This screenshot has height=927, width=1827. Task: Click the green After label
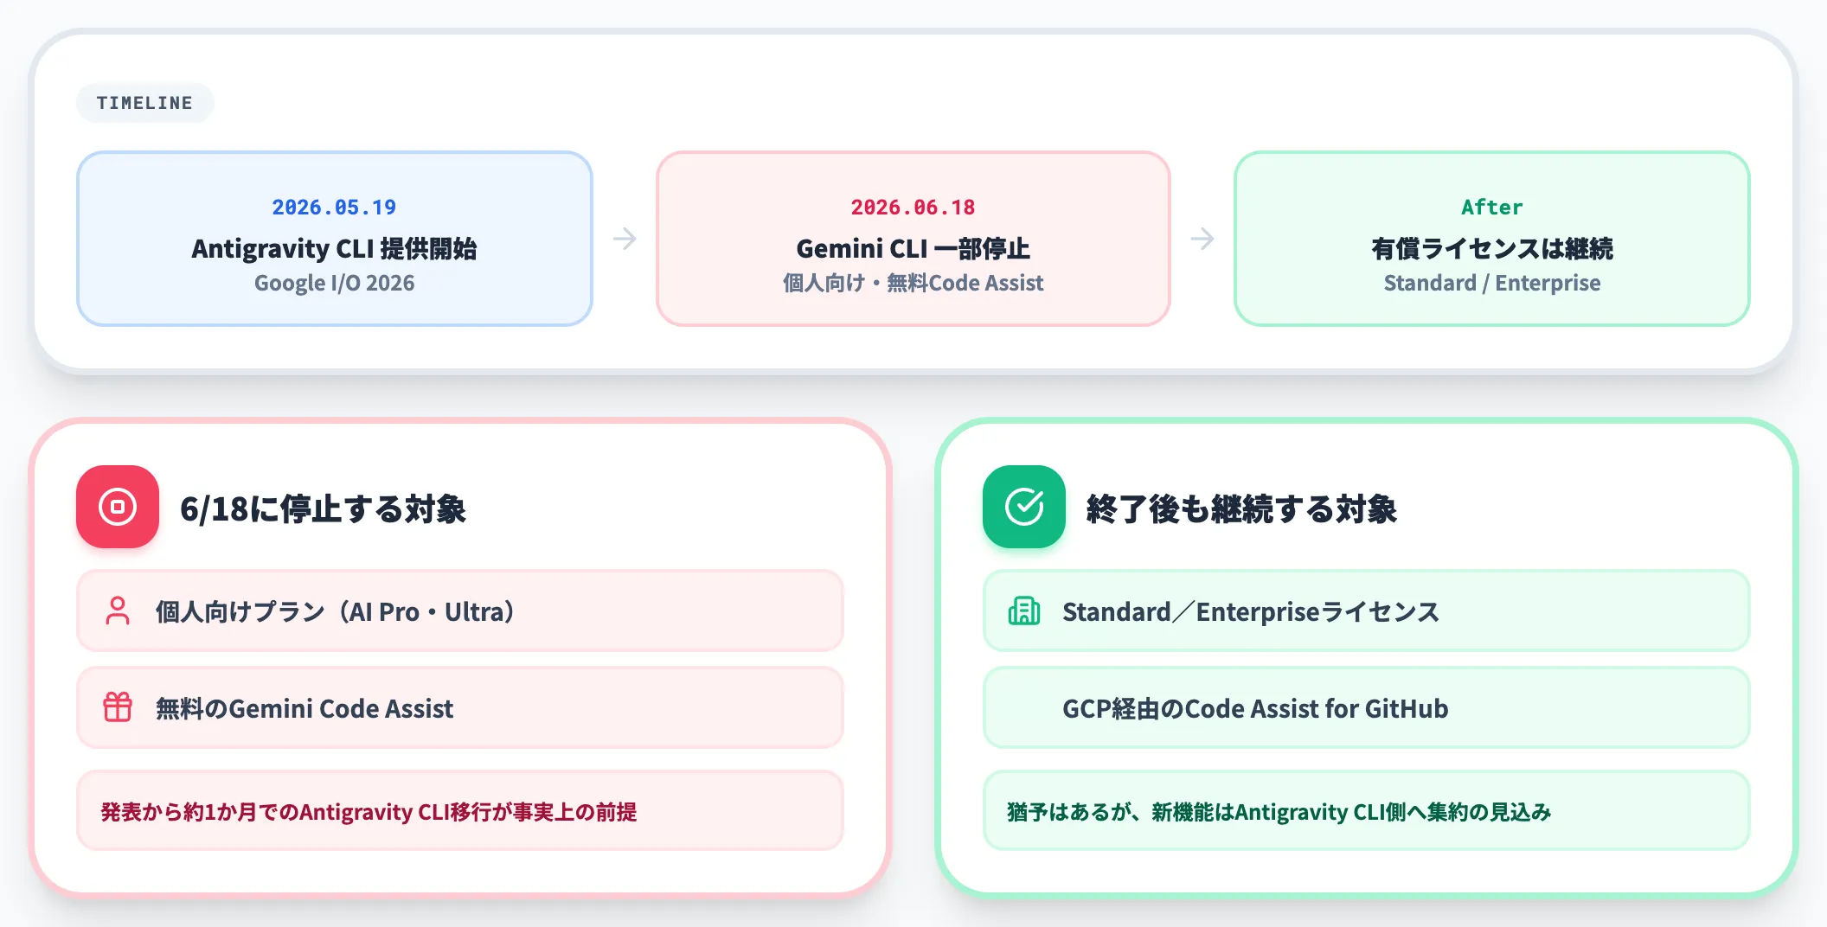[x=1492, y=208]
